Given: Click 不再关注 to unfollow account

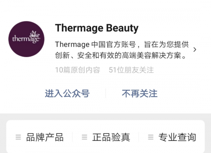Looking at the screenshot, I should point(140,93).
